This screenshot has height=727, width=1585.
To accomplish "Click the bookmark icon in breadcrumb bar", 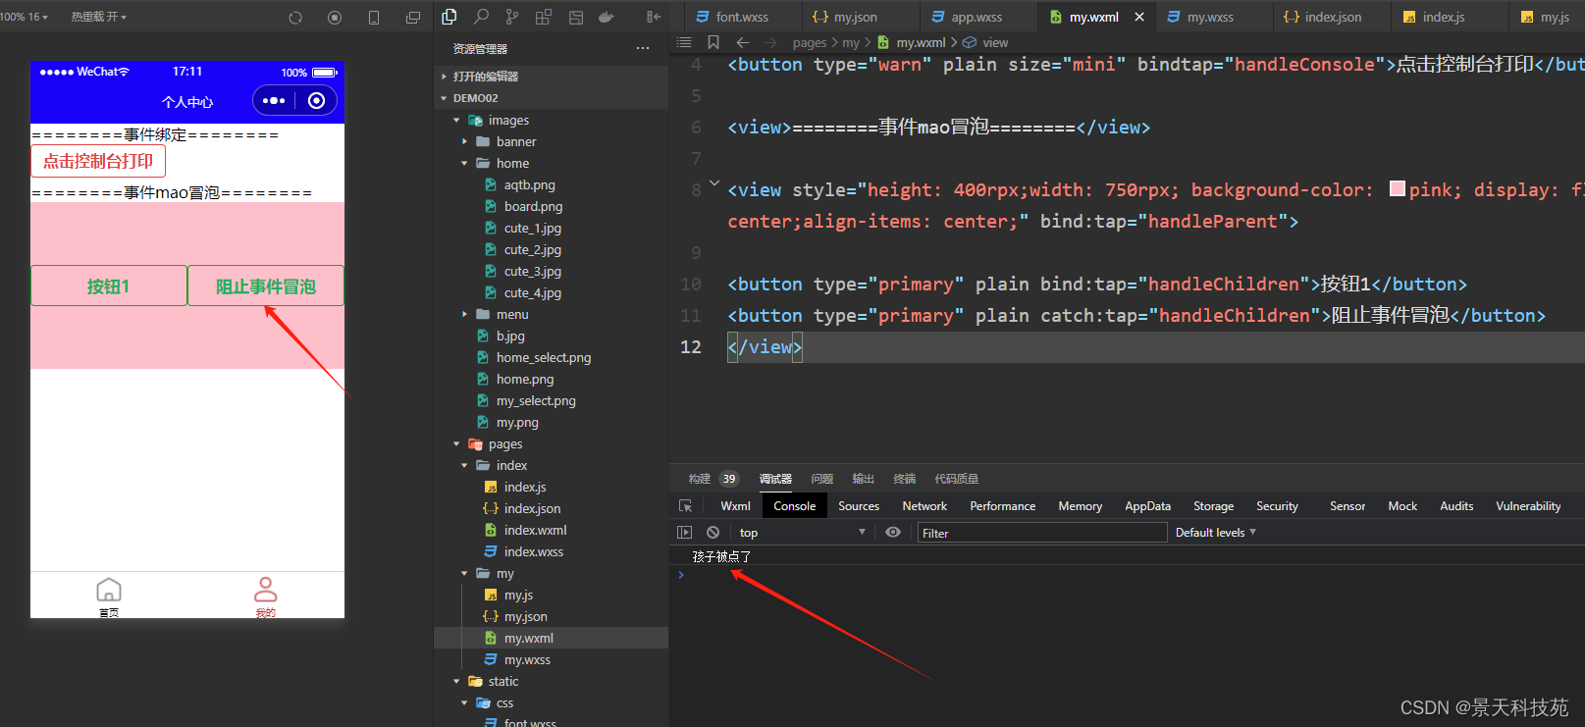I will coord(713,42).
